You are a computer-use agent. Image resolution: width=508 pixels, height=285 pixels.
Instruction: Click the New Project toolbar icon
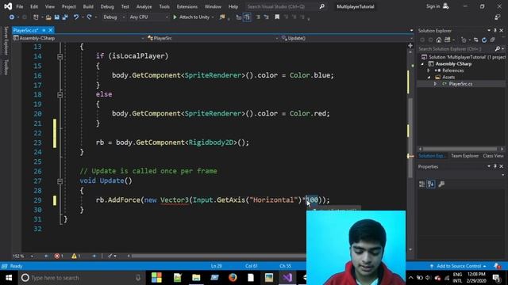tap(36, 17)
